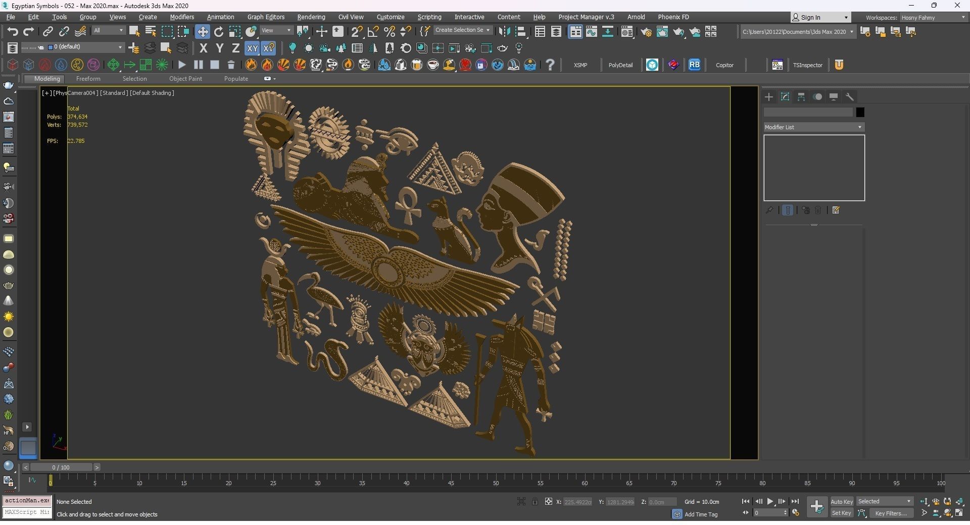
Task: Open the Utilities panel wrench icon
Action: pyautogui.click(x=850, y=96)
